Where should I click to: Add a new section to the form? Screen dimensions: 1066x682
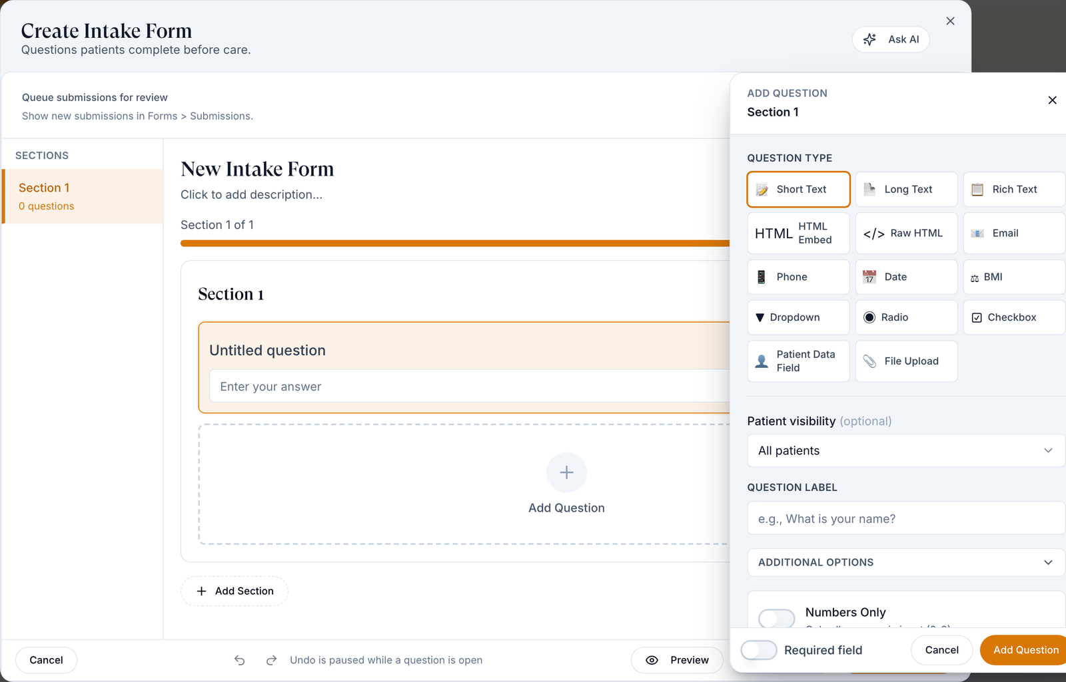point(235,591)
